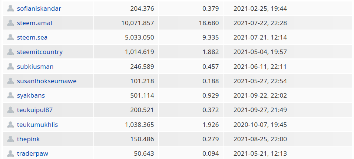The width and height of the screenshot is (354, 159).
Task: Click the avatar icon beside sofianiskandar
Action: [10, 9]
